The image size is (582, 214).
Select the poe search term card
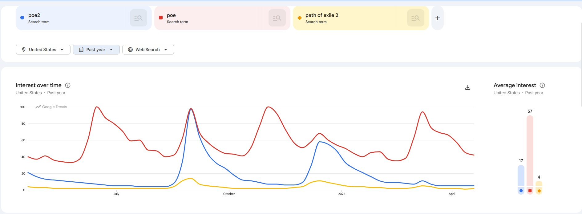(212, 18)
